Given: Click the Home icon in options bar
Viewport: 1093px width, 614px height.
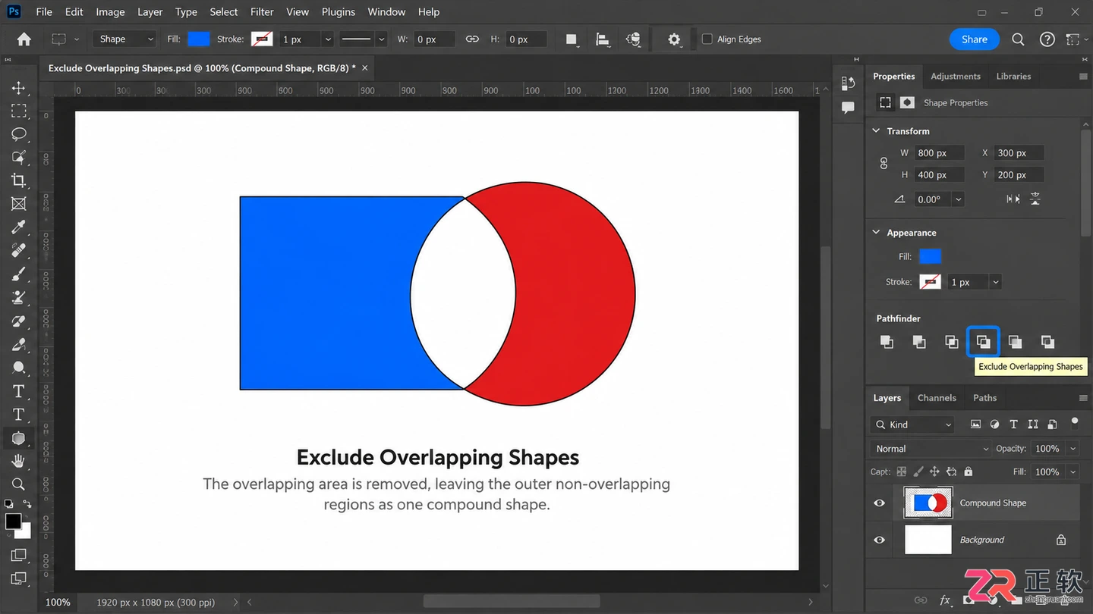Looking at the screenshot, I should (24, 39).
